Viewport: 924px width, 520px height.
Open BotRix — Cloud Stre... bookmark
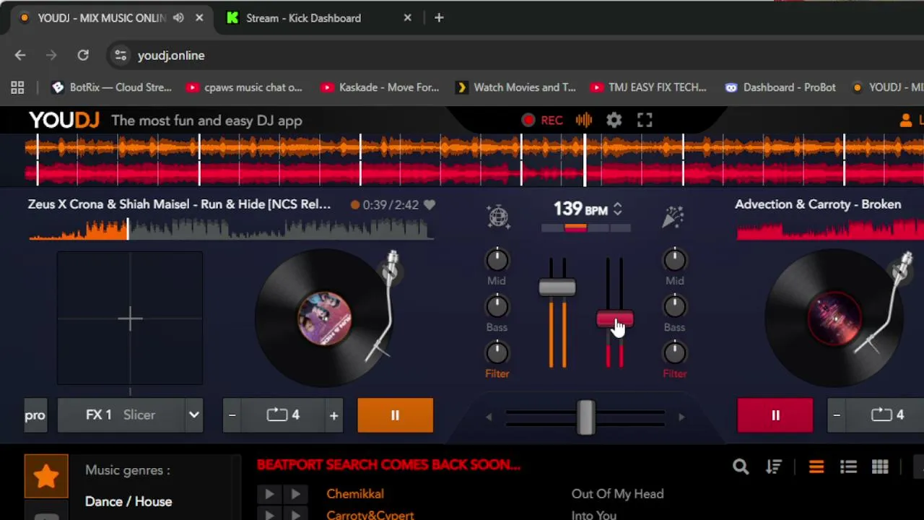point(111,87)
